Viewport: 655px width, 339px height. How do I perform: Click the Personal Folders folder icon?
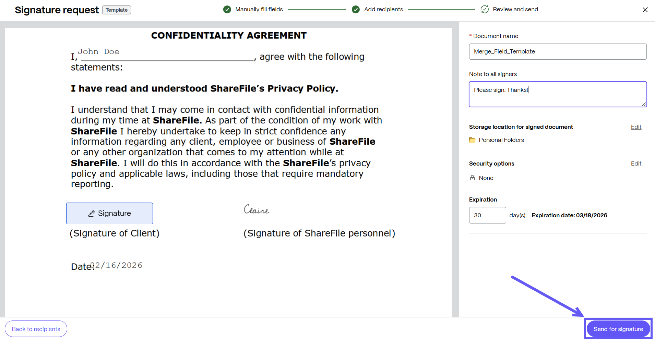coord(472,140)
